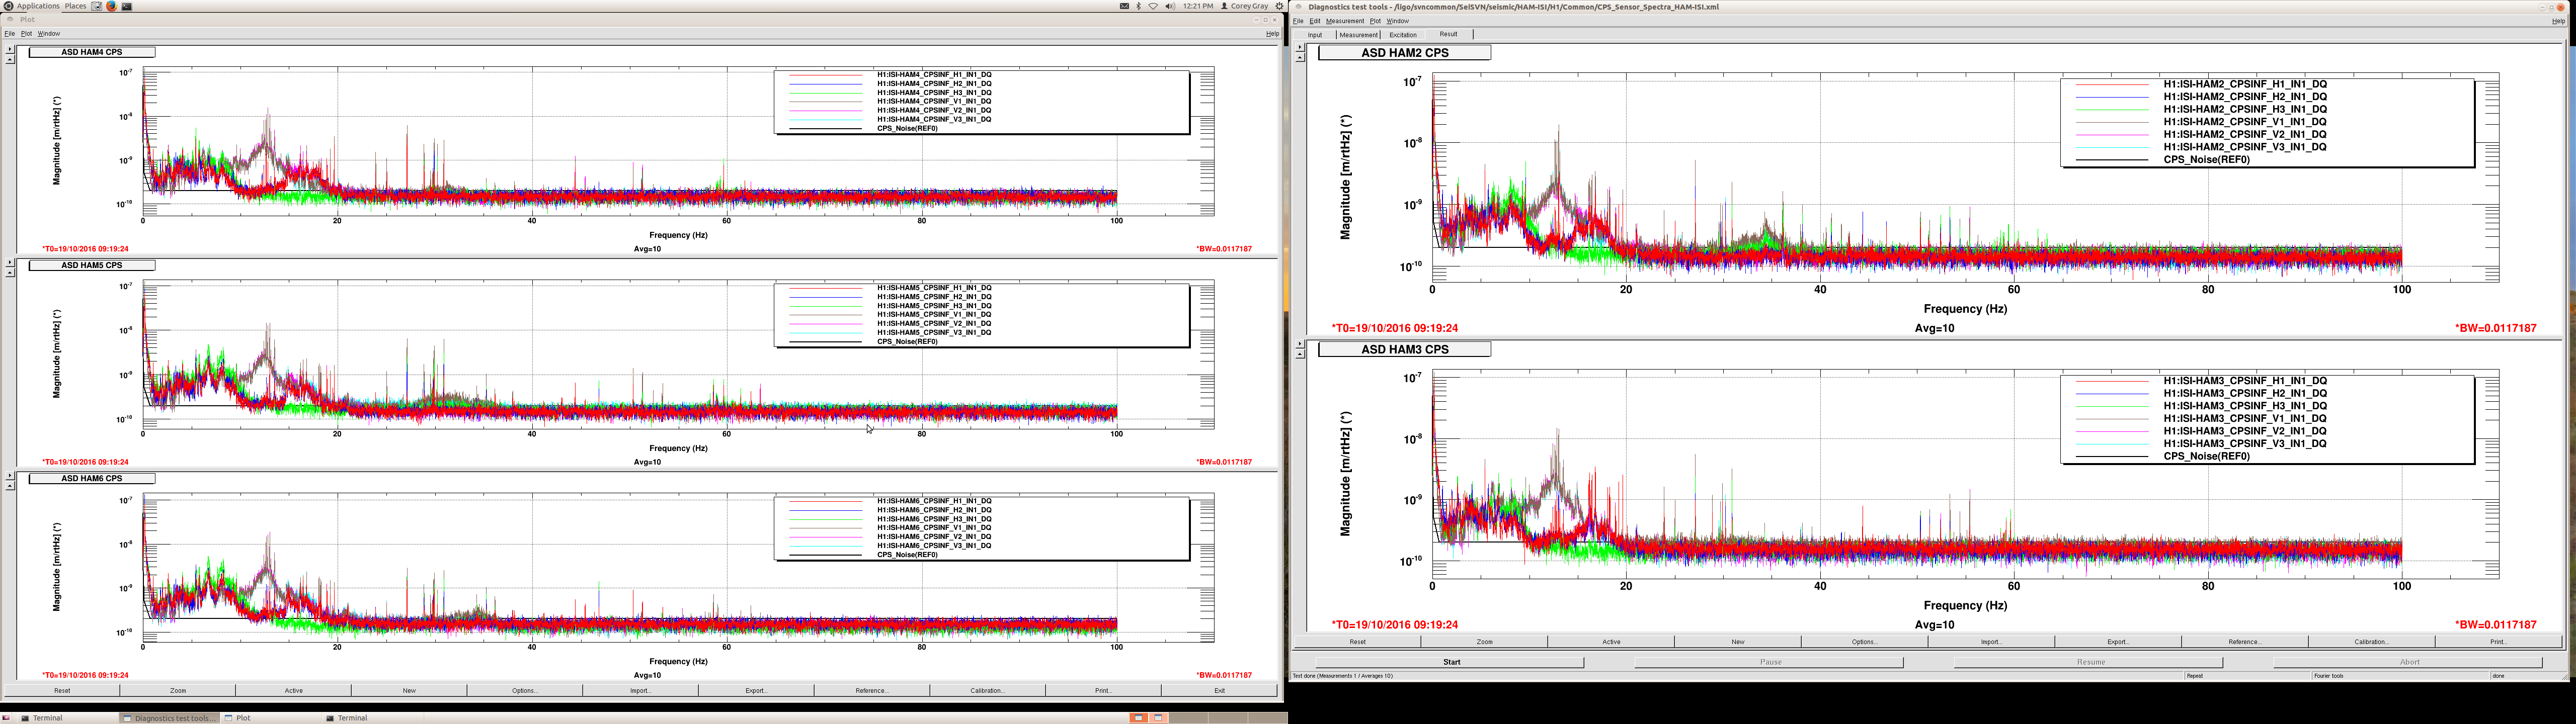
Task: Open Calibration... in the Plot window
Action: (988, 690)
